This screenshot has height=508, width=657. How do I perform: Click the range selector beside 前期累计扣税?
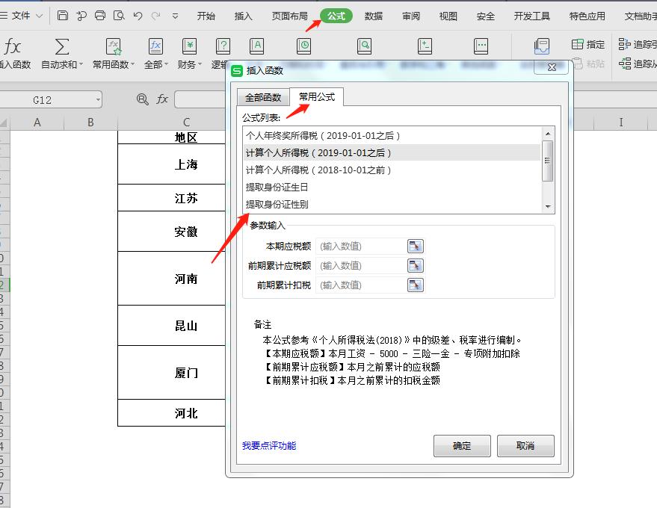click(416, 285)
